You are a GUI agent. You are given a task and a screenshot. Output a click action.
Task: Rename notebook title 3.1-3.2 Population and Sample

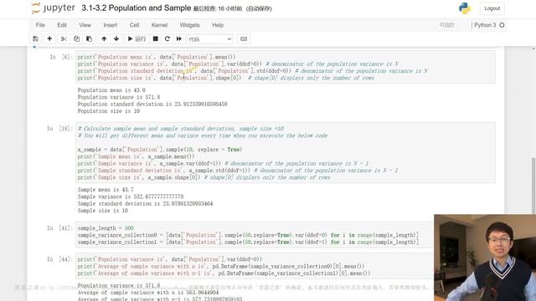click(x=136, y=8)
